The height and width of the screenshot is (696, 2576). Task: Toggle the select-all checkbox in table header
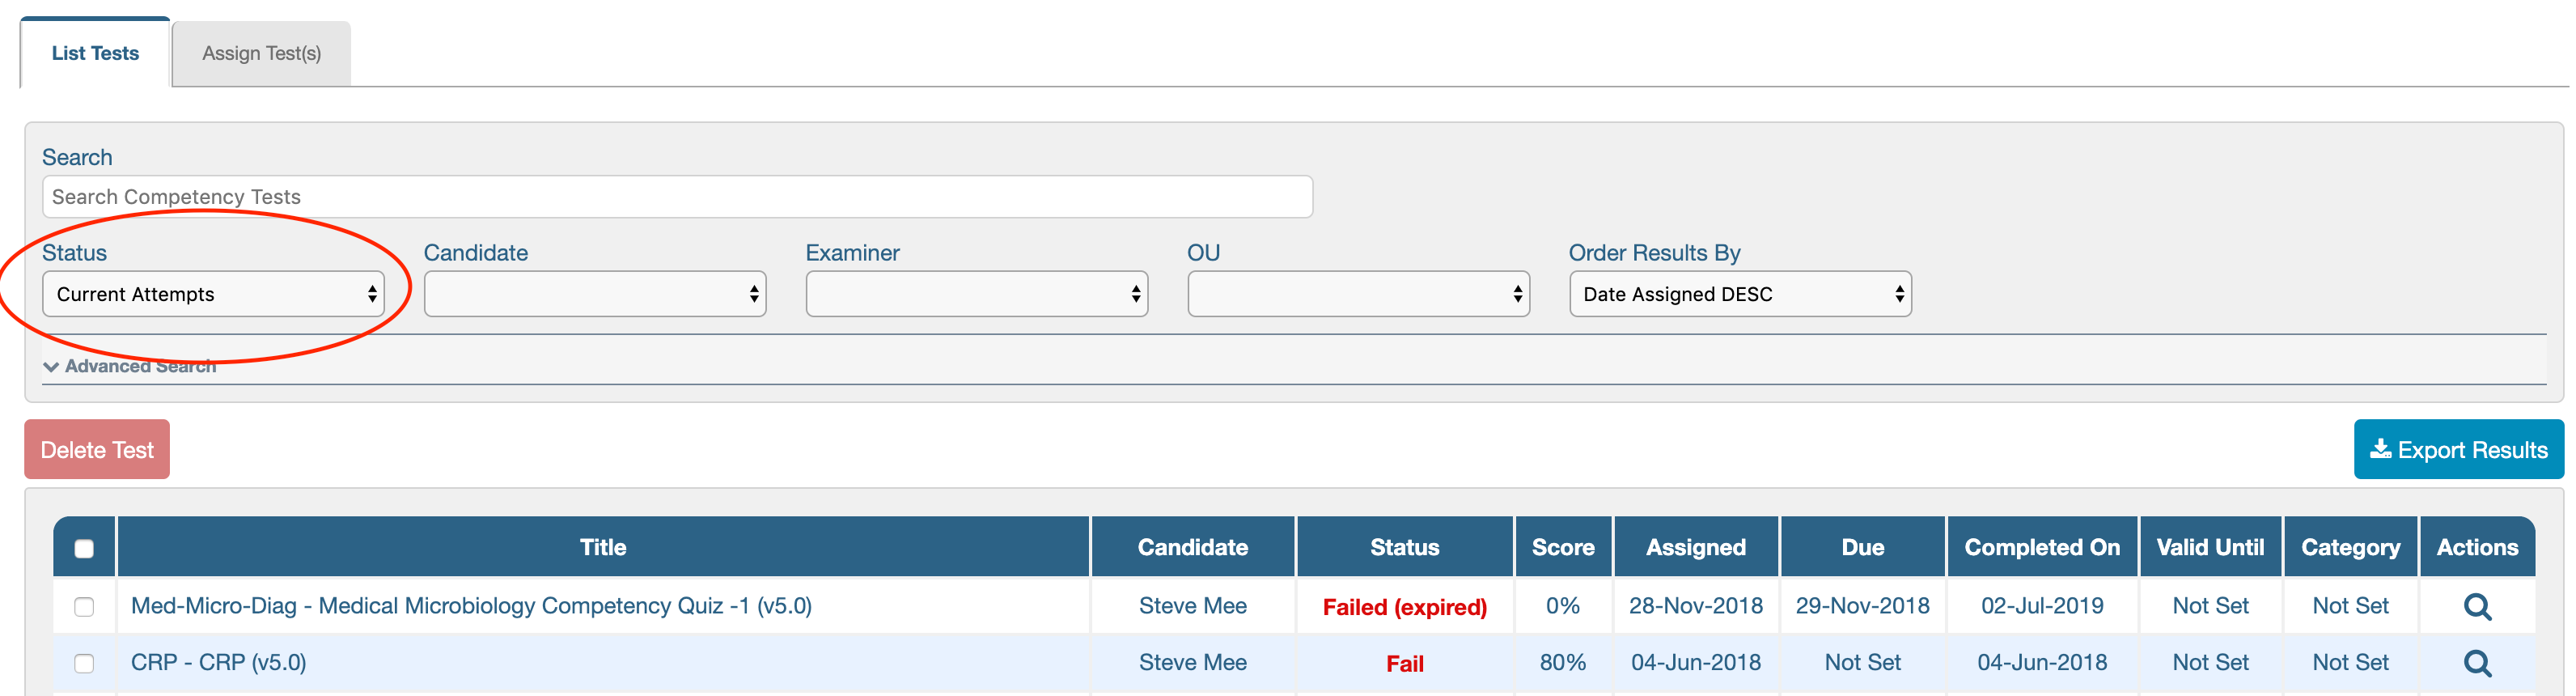tap(84, 548)
